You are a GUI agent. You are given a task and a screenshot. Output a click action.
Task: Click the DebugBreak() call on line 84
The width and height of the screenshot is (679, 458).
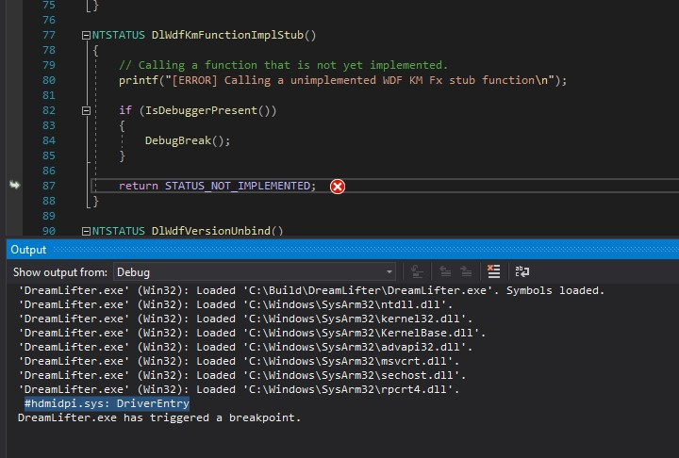[x=188, y=140]
